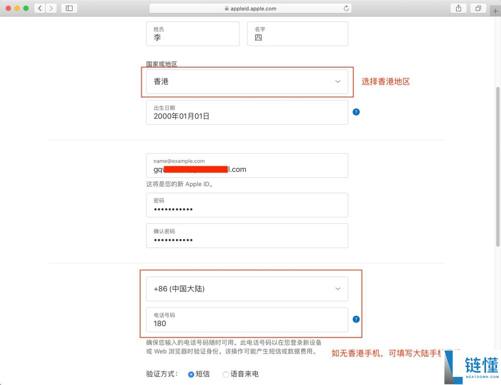Open the Safari share icon
The width and height of the screenshot is (501, 385).
pos(458,8)
